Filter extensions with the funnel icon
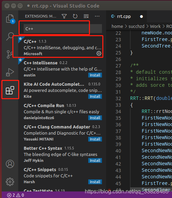The width and height of the screenshot is (172, 198). 64,16
